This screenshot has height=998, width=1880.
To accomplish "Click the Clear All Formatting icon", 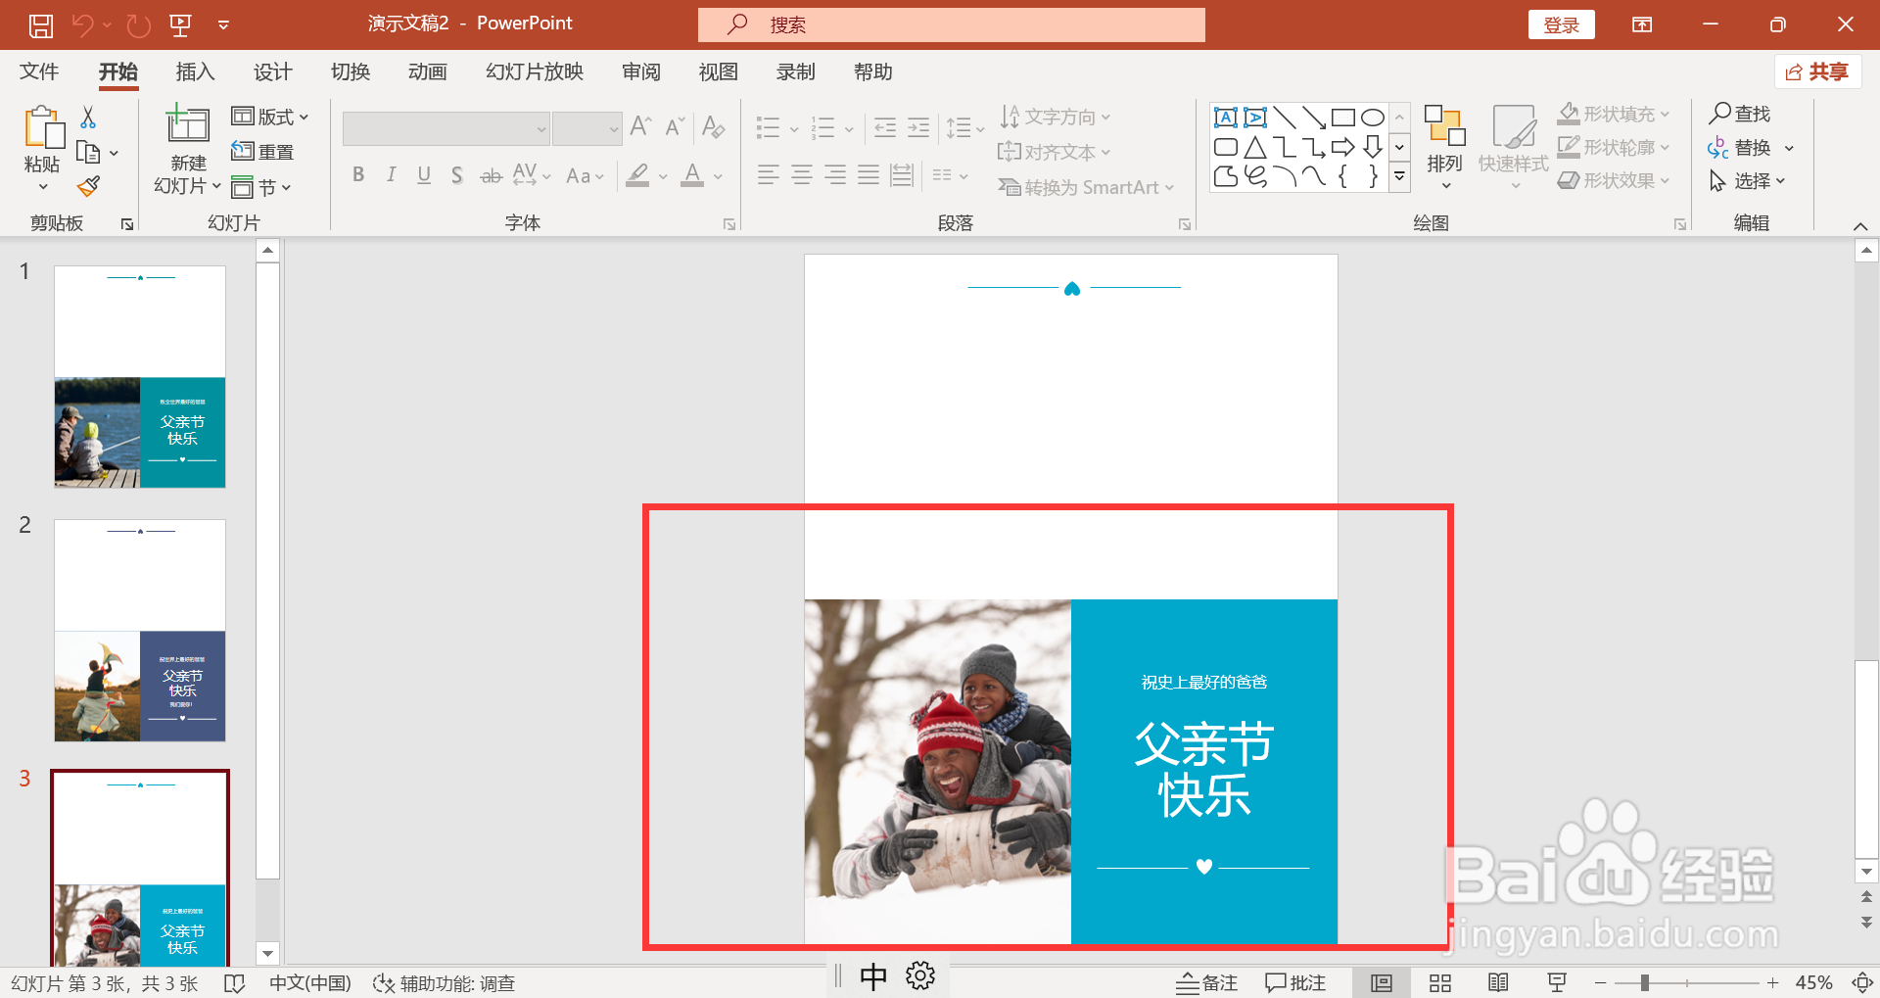I will pyautogui.click(x=714, y=126).
